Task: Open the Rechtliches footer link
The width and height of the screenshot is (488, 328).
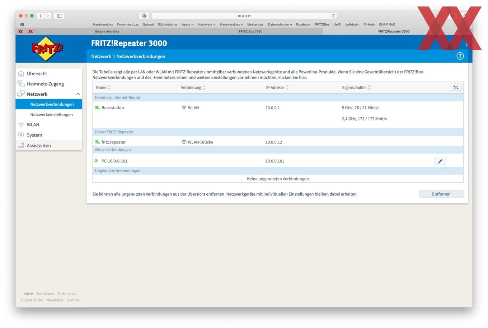Action: 67,294
